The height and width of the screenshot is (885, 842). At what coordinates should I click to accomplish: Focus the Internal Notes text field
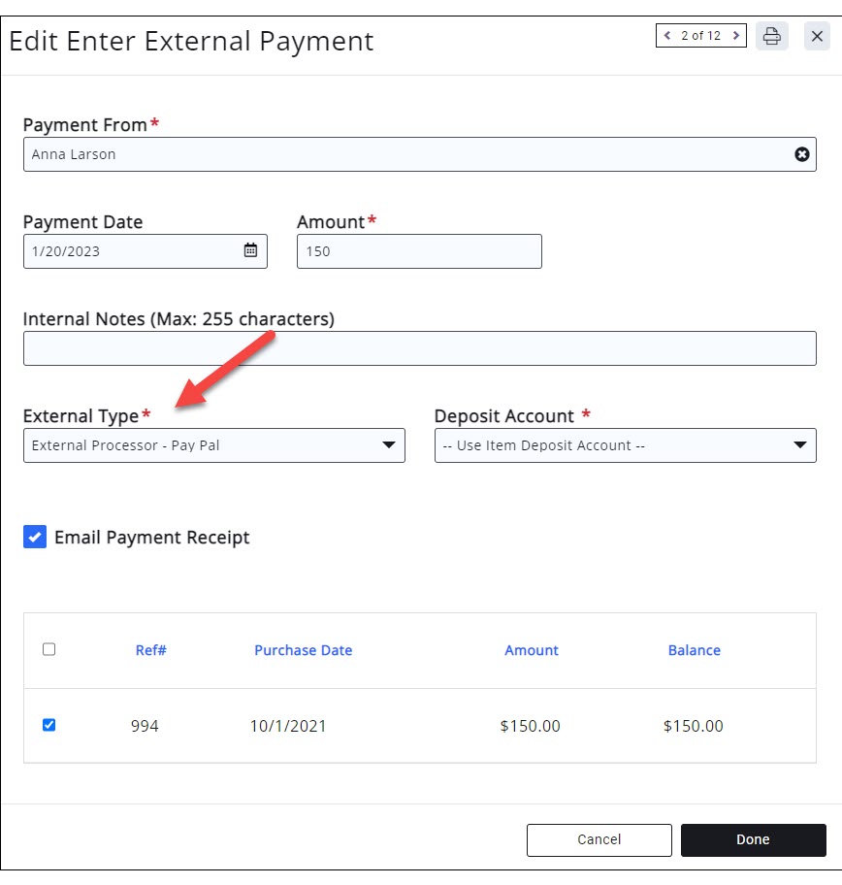point(419,348)
